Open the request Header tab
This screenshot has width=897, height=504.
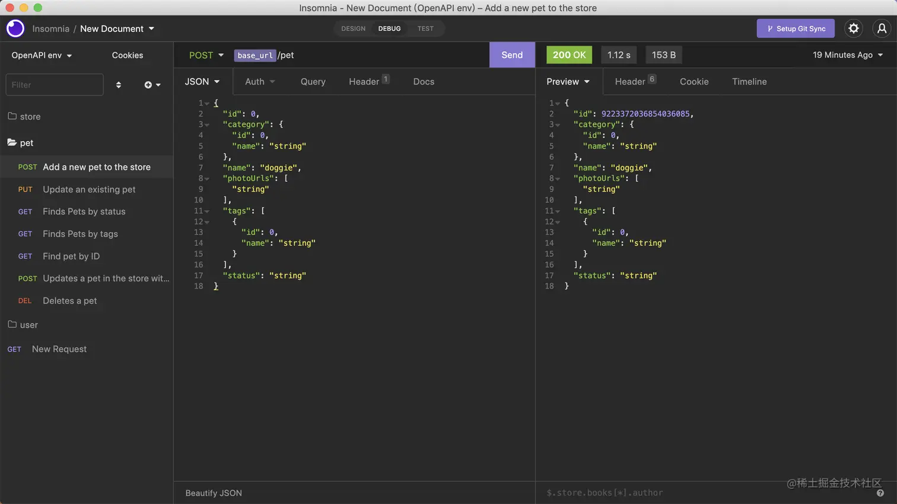pos(369,81)
